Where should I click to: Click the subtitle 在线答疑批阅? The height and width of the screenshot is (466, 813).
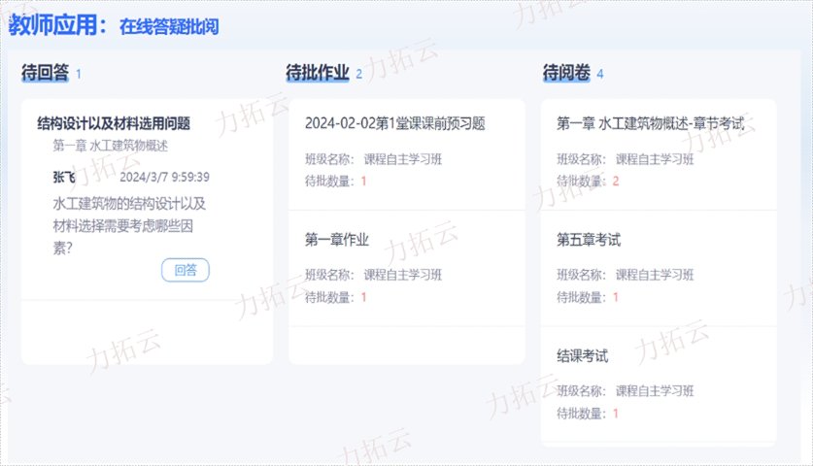tap(169, 26)
